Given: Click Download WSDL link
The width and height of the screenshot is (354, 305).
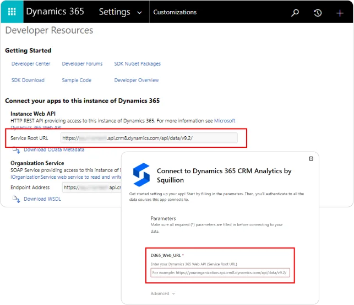Looking at the screenshot, I should pos(42,199).
